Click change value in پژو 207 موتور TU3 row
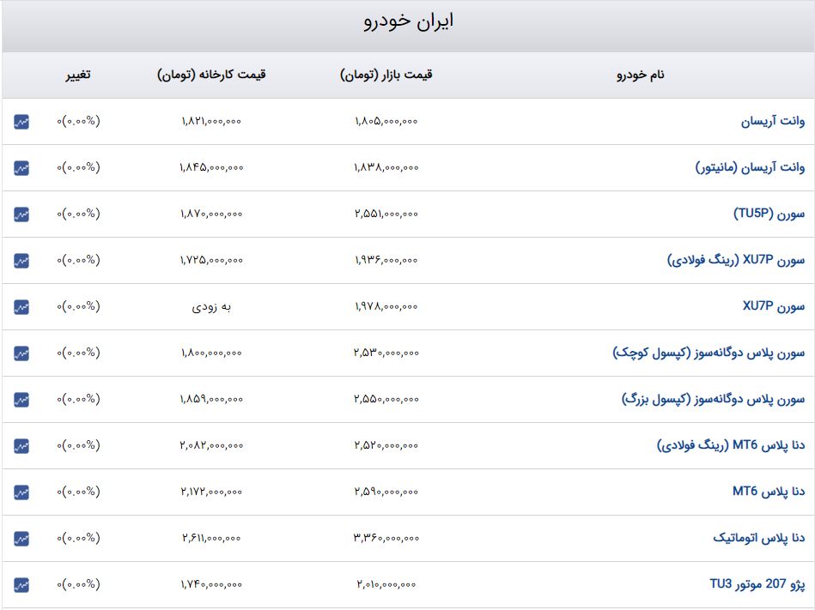The width and height of the screenshot is (815, 610). coord(78,584)
